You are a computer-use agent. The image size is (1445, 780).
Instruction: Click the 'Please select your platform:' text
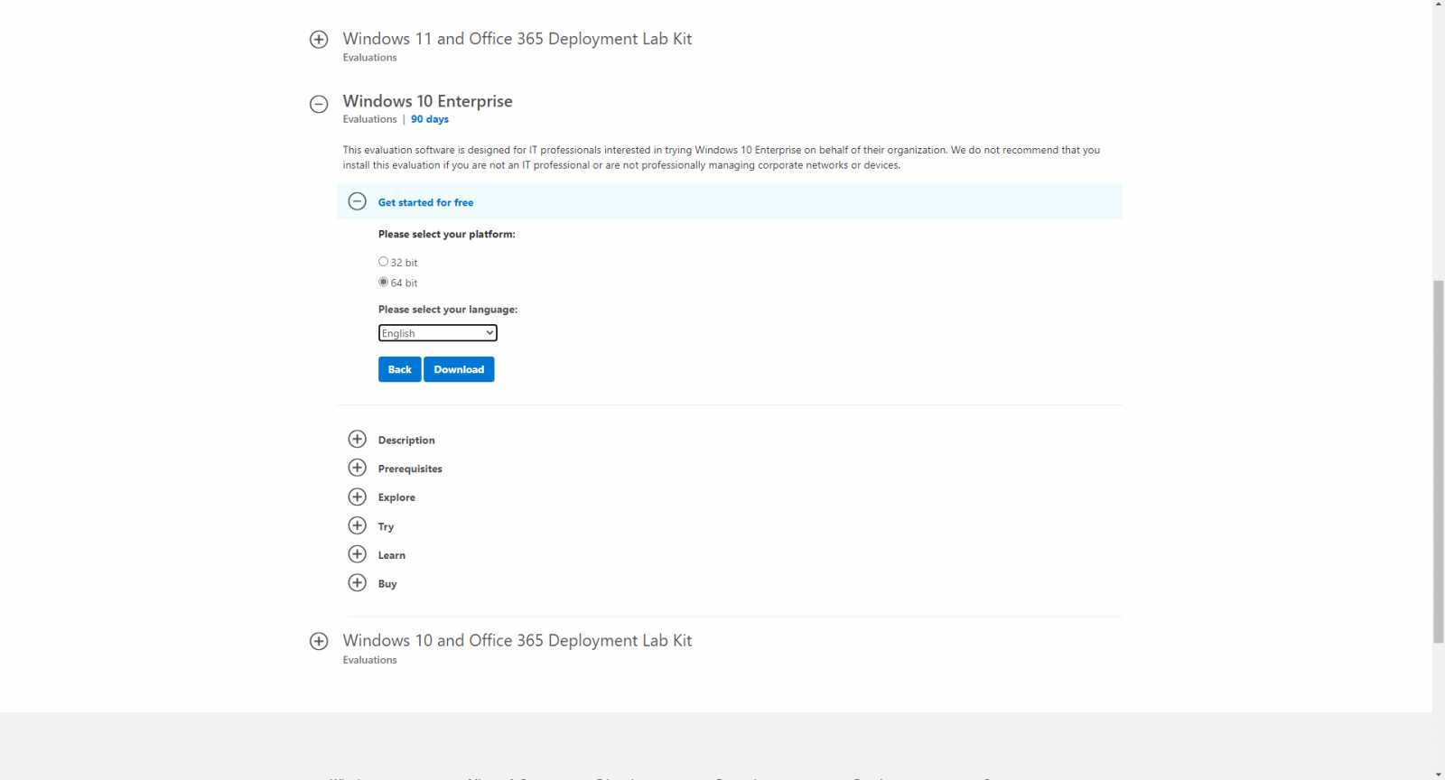pos(447,234)
